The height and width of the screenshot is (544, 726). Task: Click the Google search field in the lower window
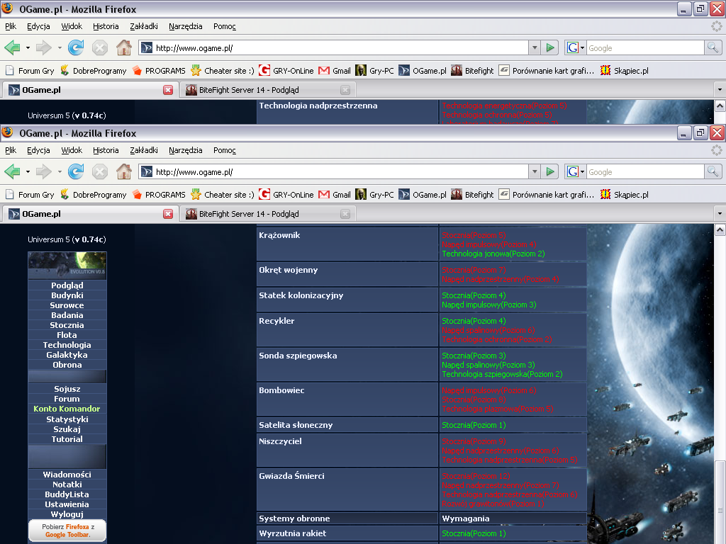pos(644,171)
